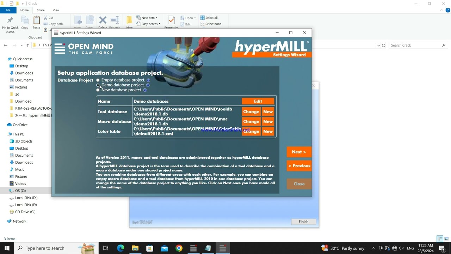Screen dimensions: 451x254
Task: Open the Home ribbon tab
Action: click(x=24, y=10)
